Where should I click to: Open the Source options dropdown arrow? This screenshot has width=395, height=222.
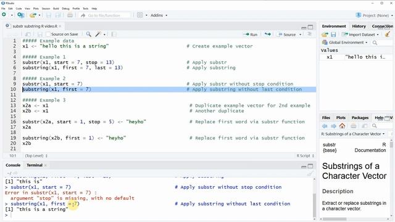point(301,35)
